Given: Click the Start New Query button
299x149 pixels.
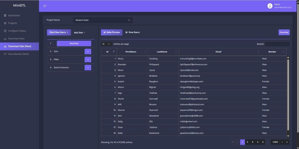Looking at the screenshot, I should 59,32.
